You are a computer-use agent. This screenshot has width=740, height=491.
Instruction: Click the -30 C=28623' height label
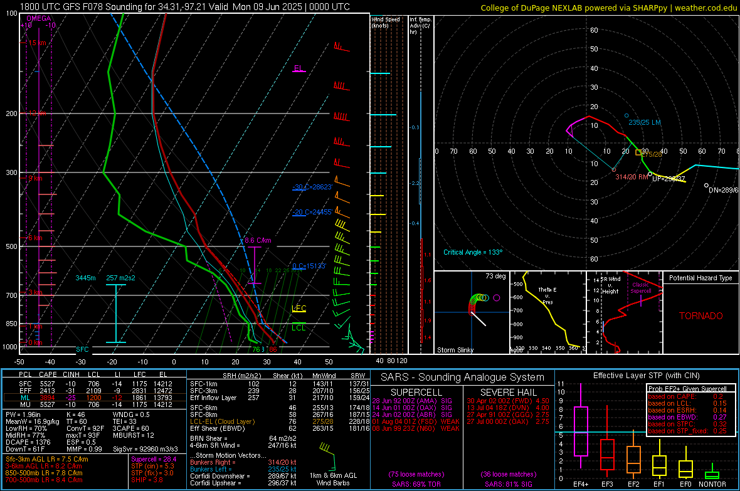pyautogui.click(x=312, y=187)
